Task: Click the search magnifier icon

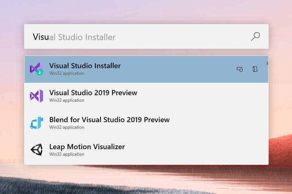Action: 255,36
